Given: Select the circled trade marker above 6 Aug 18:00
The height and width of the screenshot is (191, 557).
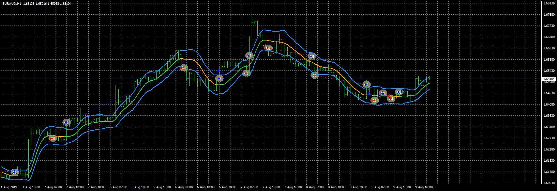Looking at the screenshot, I should [220, 78].
